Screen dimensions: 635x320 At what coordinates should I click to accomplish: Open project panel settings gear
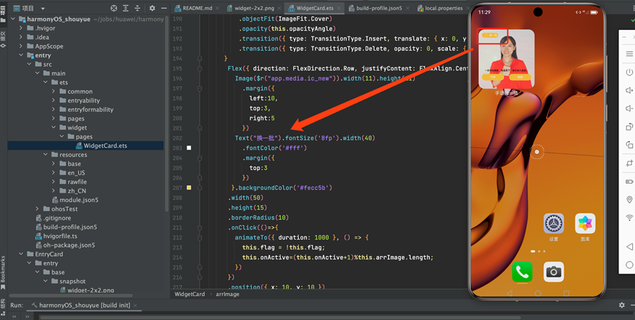(152, 8)
